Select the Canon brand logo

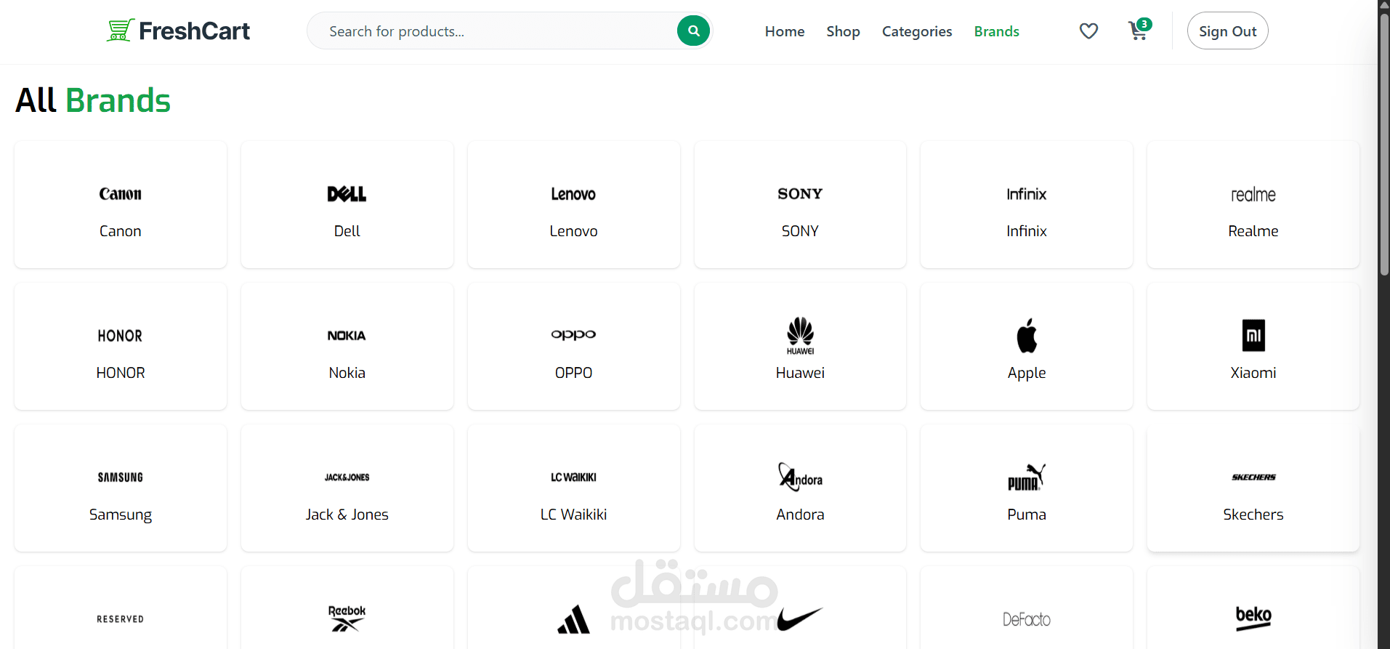pos(121,194)
